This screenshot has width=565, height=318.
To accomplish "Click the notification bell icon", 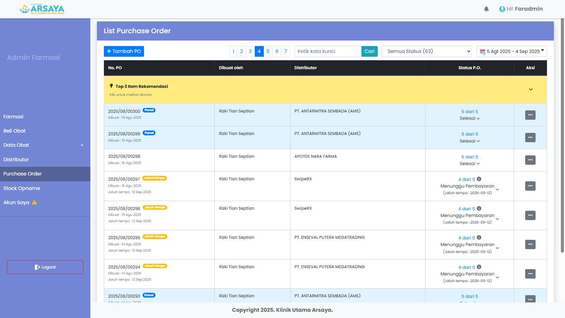I will click(486, 9).
